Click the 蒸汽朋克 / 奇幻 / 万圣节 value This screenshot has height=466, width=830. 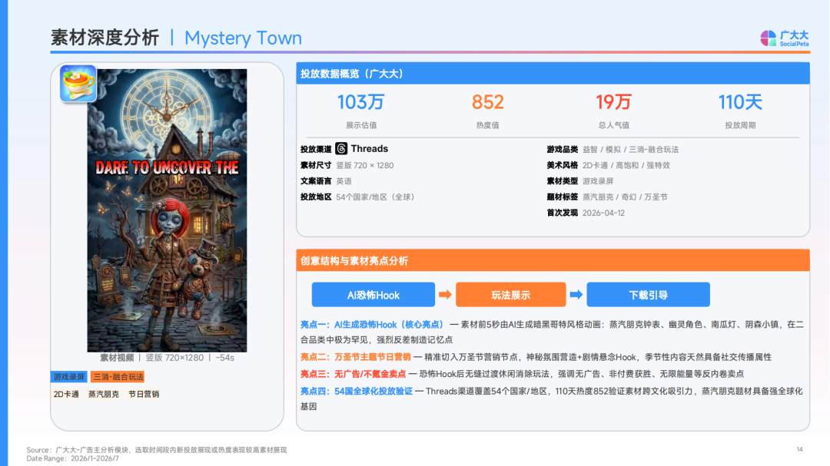tap(625, 197)
